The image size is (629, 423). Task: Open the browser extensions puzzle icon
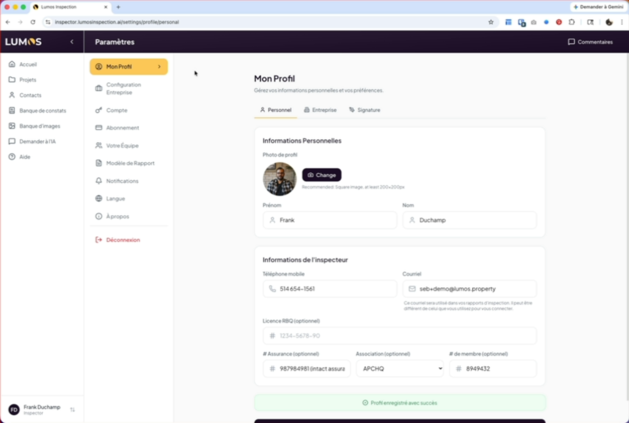[x=572, y=22]
